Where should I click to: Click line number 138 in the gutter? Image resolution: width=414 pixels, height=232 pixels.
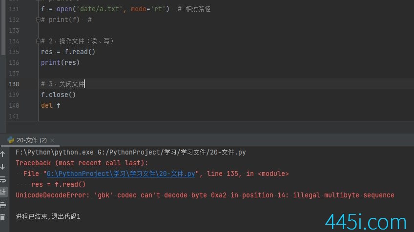14,84
